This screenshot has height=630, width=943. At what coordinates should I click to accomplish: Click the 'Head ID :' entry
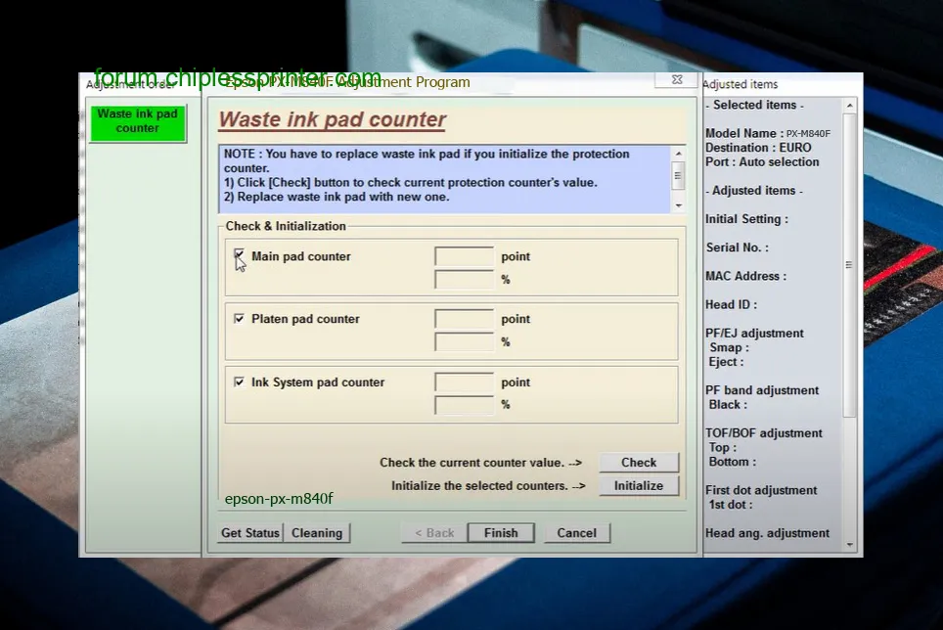coord(732,305)
